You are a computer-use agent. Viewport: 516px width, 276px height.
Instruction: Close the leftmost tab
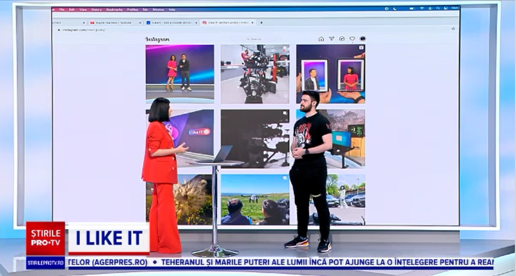[x=84, y=23]
